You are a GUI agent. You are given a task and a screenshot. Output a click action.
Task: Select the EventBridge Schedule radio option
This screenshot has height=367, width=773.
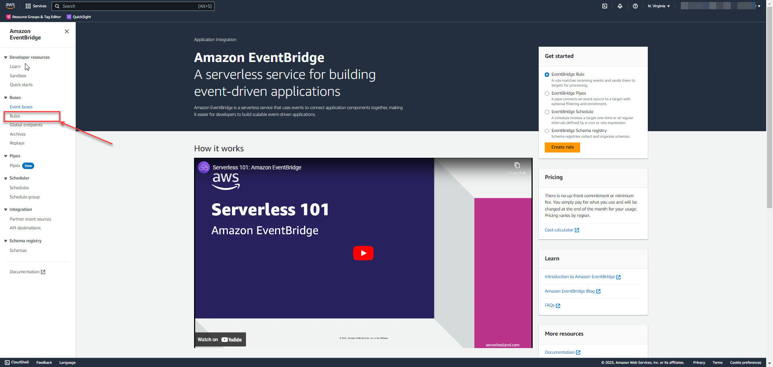[547, 112]
